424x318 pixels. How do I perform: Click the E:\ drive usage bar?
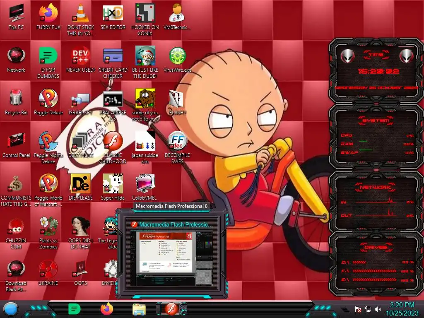[x=377, y=280]
